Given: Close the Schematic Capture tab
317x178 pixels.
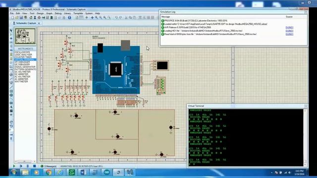Looking at the screenshot, I should 39,23.
